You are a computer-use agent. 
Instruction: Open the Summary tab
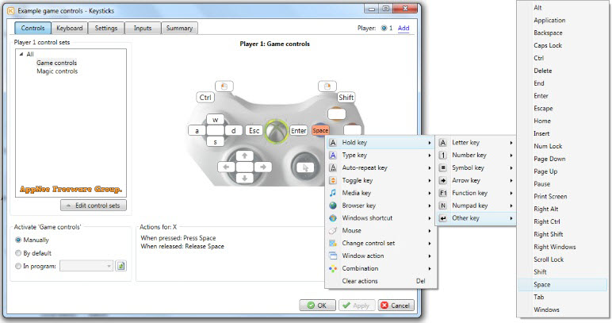(x=179, y=28)
